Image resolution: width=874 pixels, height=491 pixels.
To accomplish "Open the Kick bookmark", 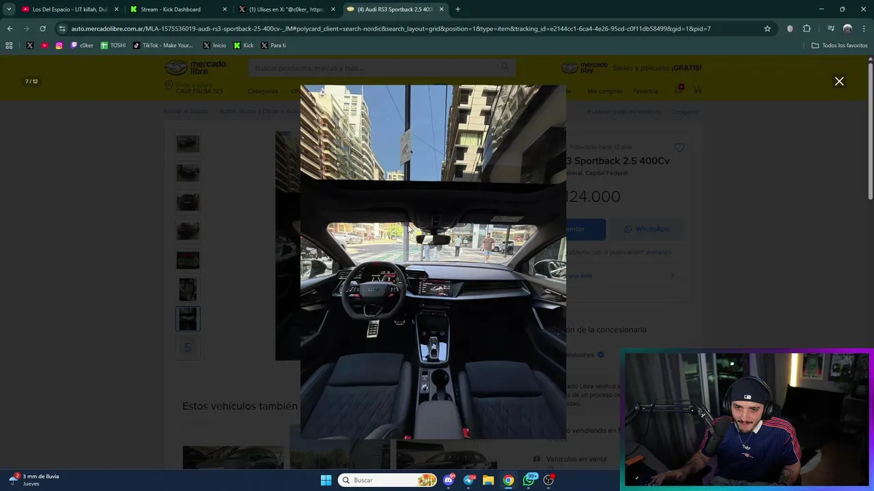I will (x=244, y=46).
